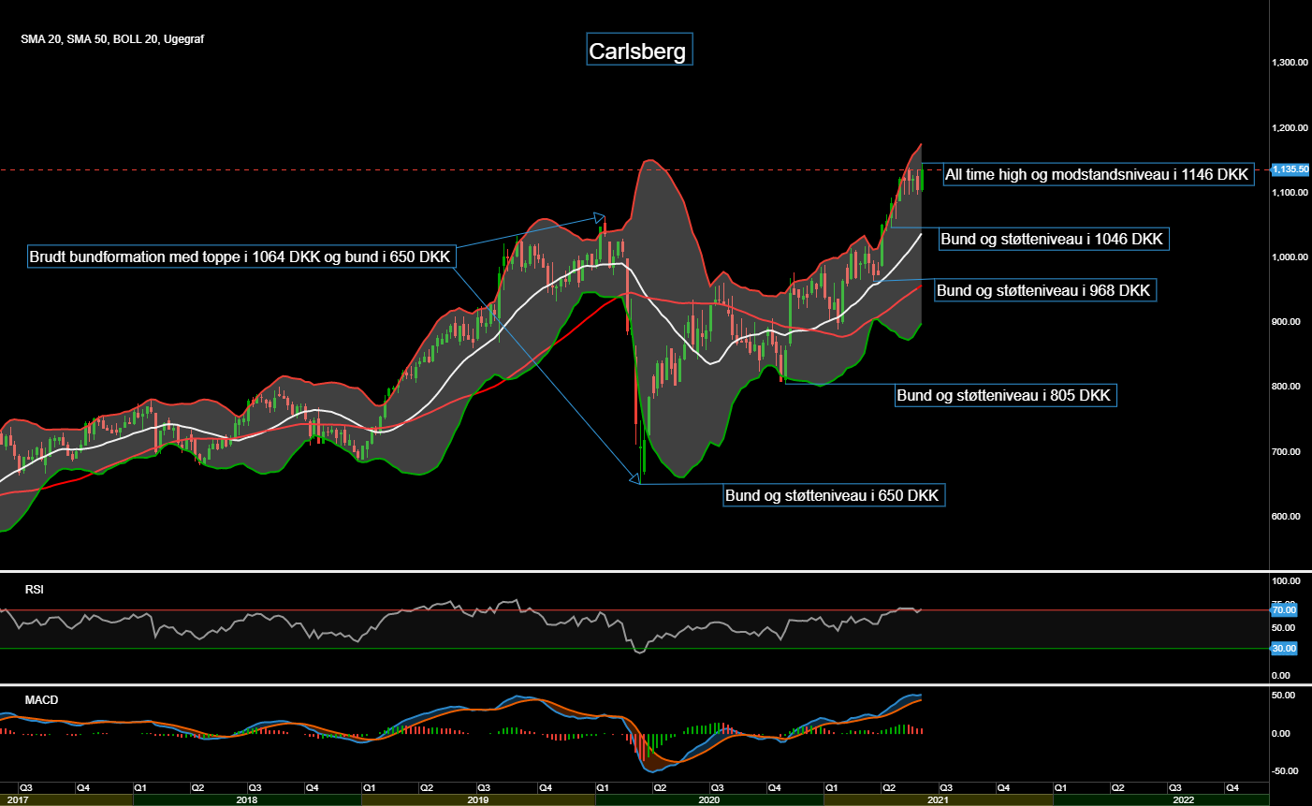Click the 2020 year band on the time axis

(709, 799)
